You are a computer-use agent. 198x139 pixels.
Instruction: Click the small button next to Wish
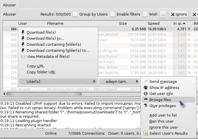(163, 14)
